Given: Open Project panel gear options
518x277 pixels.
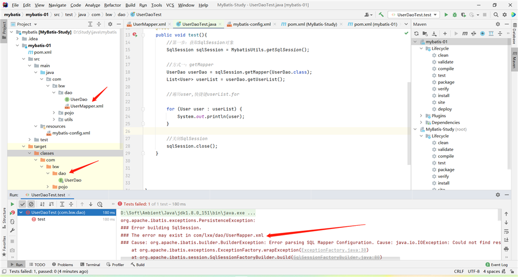Looking at the screenshot, I should tap(110, 24).
